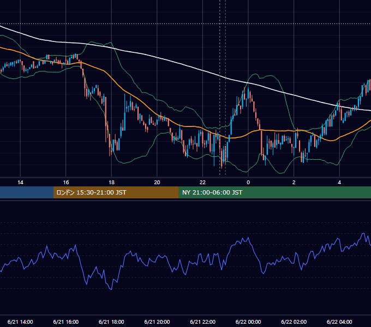This screenshot has height=327, width=371.
Task: Click the 6/22 04:00 date label
Action: click(x=339, y=322)
